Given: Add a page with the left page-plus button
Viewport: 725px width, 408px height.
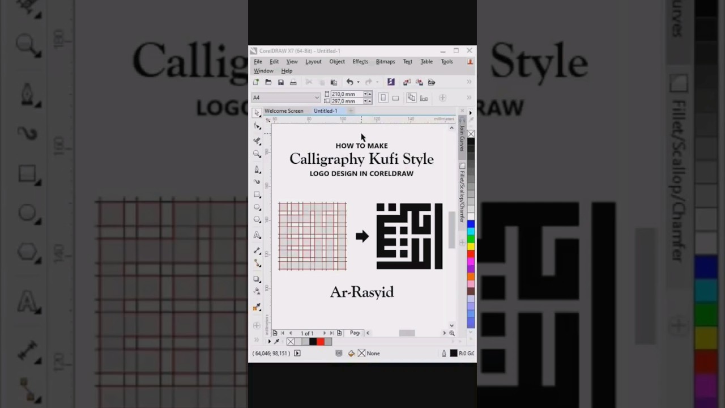Looking at the screenshot, I should (275, 333).
